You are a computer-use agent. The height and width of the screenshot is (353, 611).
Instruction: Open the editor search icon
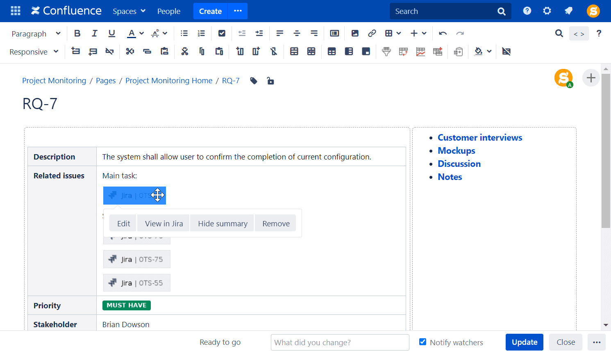(559, 33)
